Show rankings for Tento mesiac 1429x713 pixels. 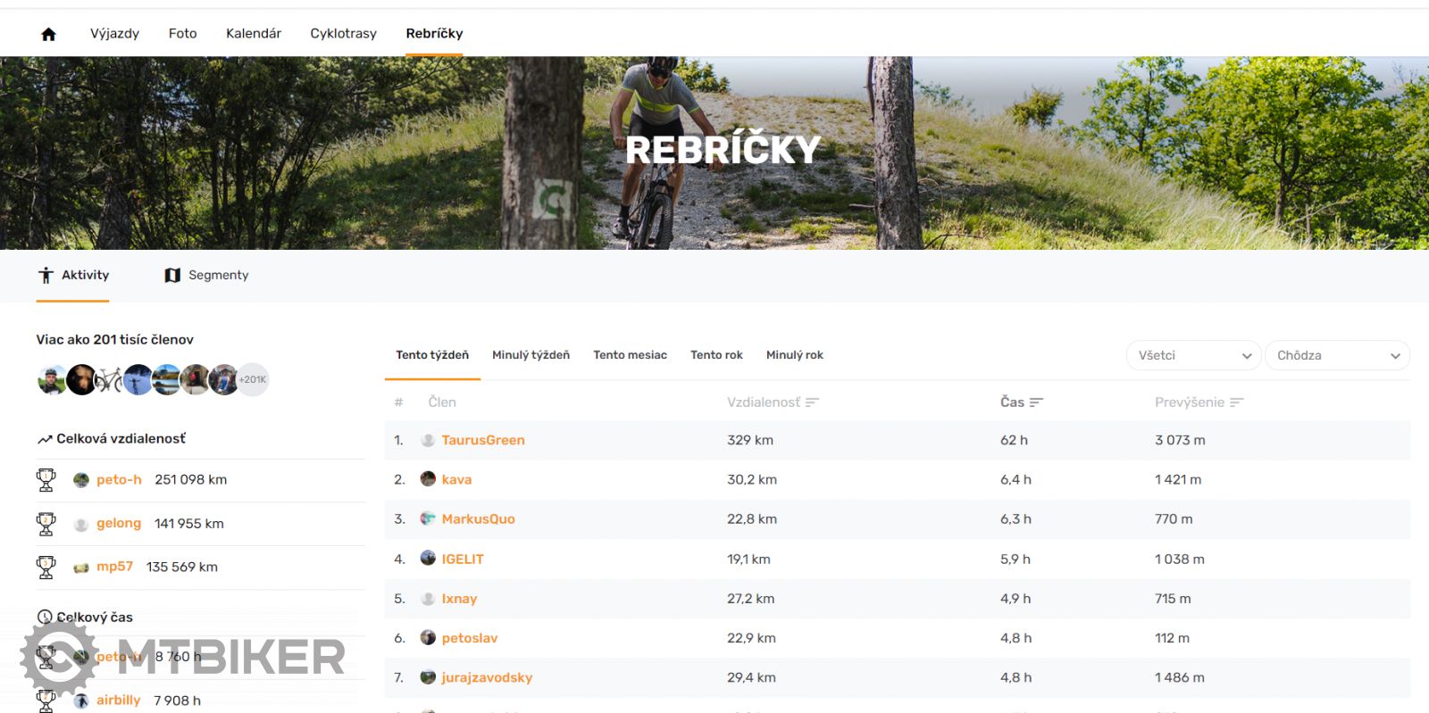click(x=630, y=355)
